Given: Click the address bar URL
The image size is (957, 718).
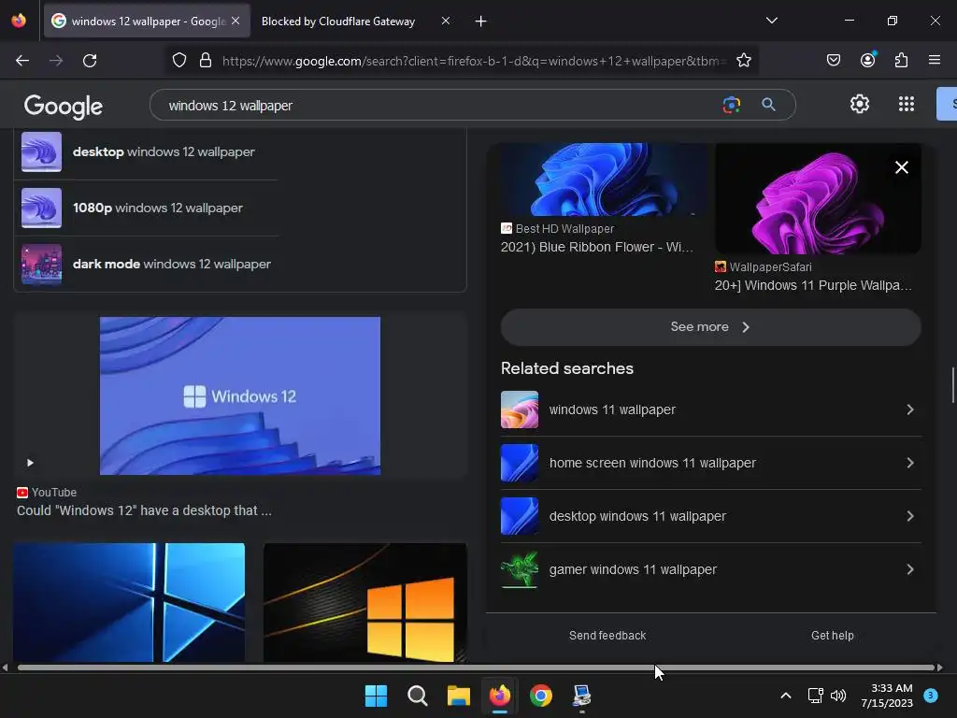Looking at the screenshot, I should click(474, 61).
